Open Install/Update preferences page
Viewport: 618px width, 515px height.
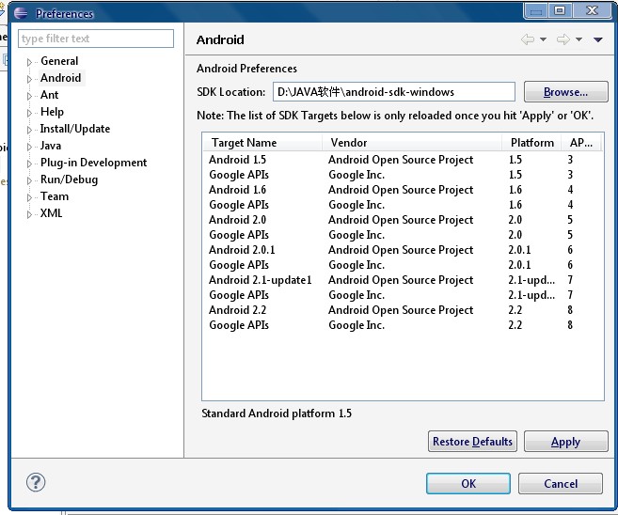point(75,129)
